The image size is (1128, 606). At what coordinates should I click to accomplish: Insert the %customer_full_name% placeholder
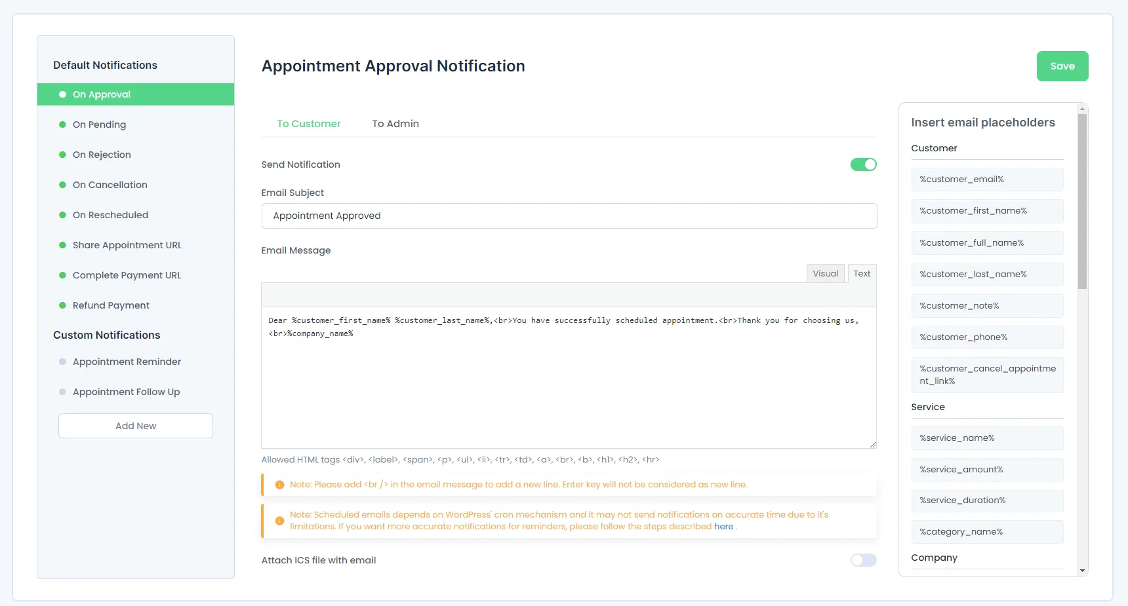(x=987, y=243)
